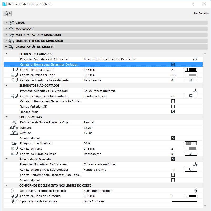Uncheck Caneta Uniforme para Elementos Cortados
The image size is (211, 211).
(173, 64)
